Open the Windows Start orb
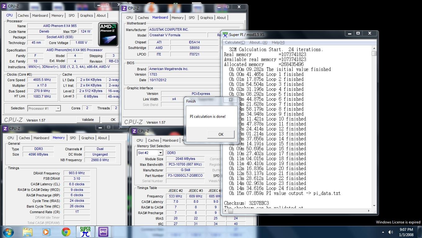Image resolution: width=422 pixels, height=238 pixels. click(8, 231)
